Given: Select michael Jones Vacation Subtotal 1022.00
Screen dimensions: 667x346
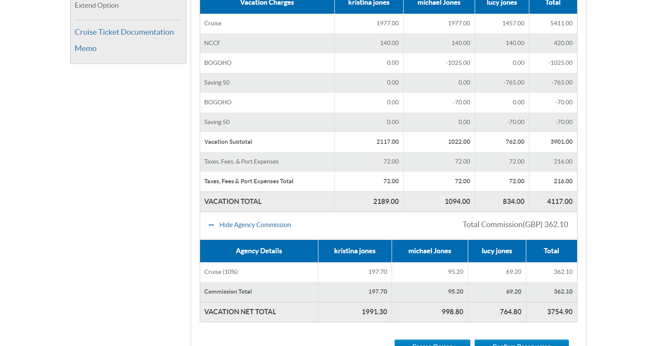Looking at the screenshot, I should [459, 142].
